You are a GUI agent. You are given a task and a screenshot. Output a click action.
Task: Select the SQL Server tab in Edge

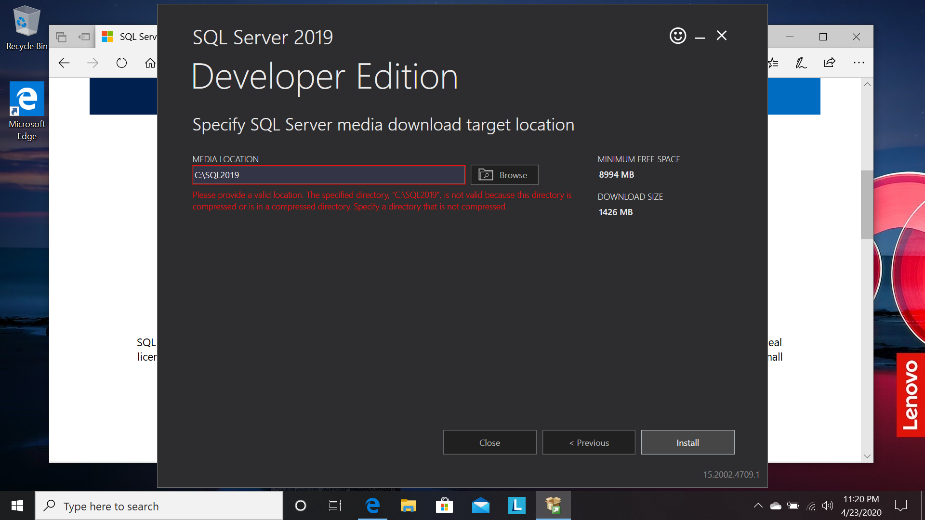[127, 37]
